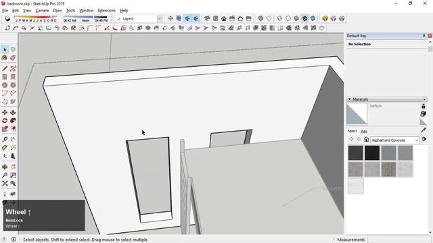Select the Circle tool

pos(5,85)
